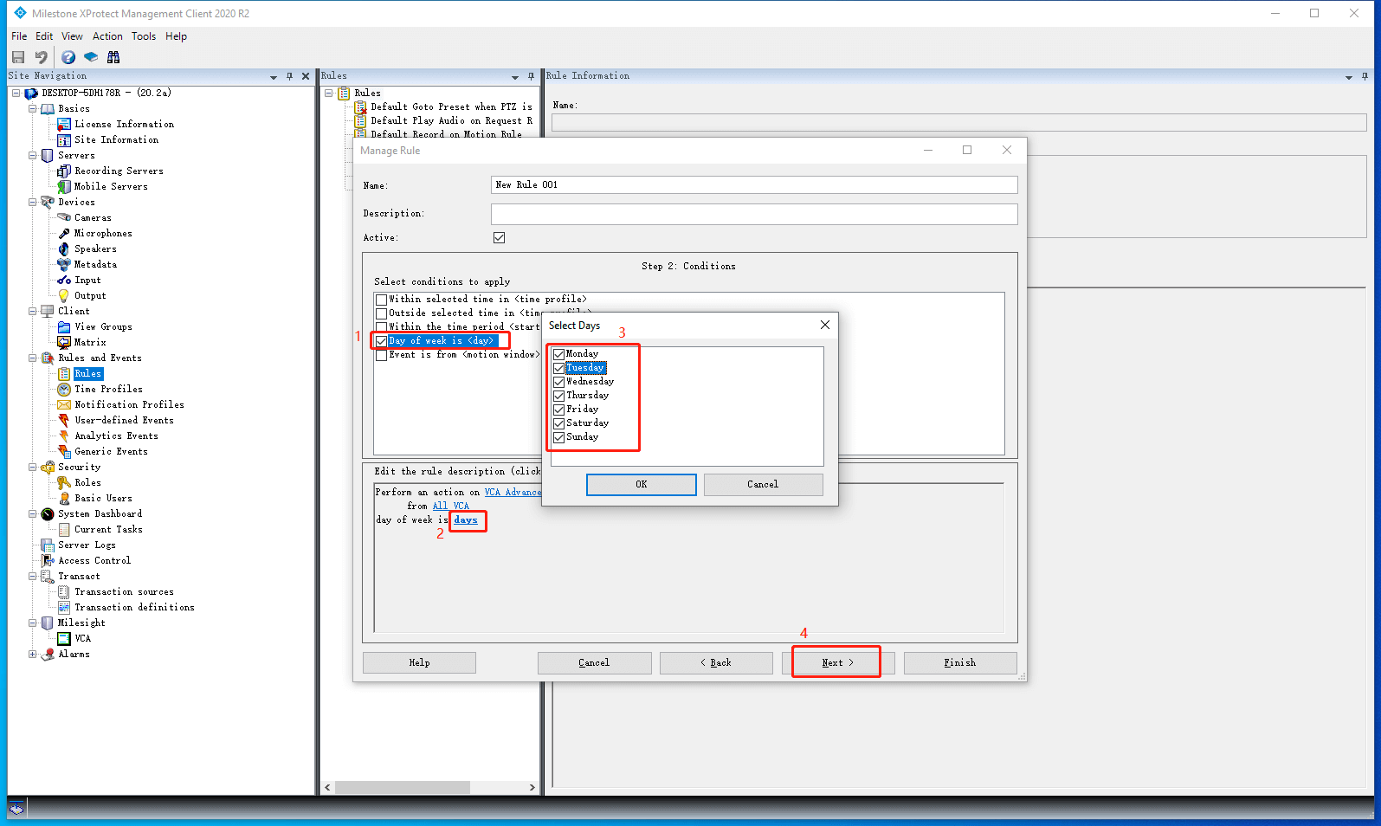Collapse the Basics tree node
The image size is (1381, 826).
[32, 109]
